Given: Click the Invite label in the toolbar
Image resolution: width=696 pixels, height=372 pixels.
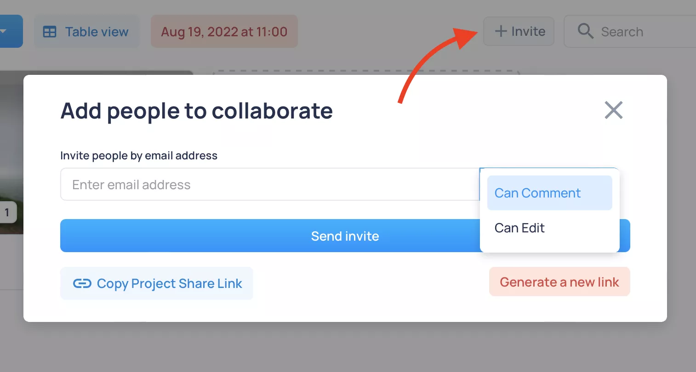Looking at the screenshot, I should pos(528,31).
